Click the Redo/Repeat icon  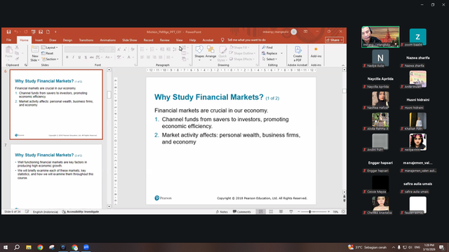pos(26,32)
